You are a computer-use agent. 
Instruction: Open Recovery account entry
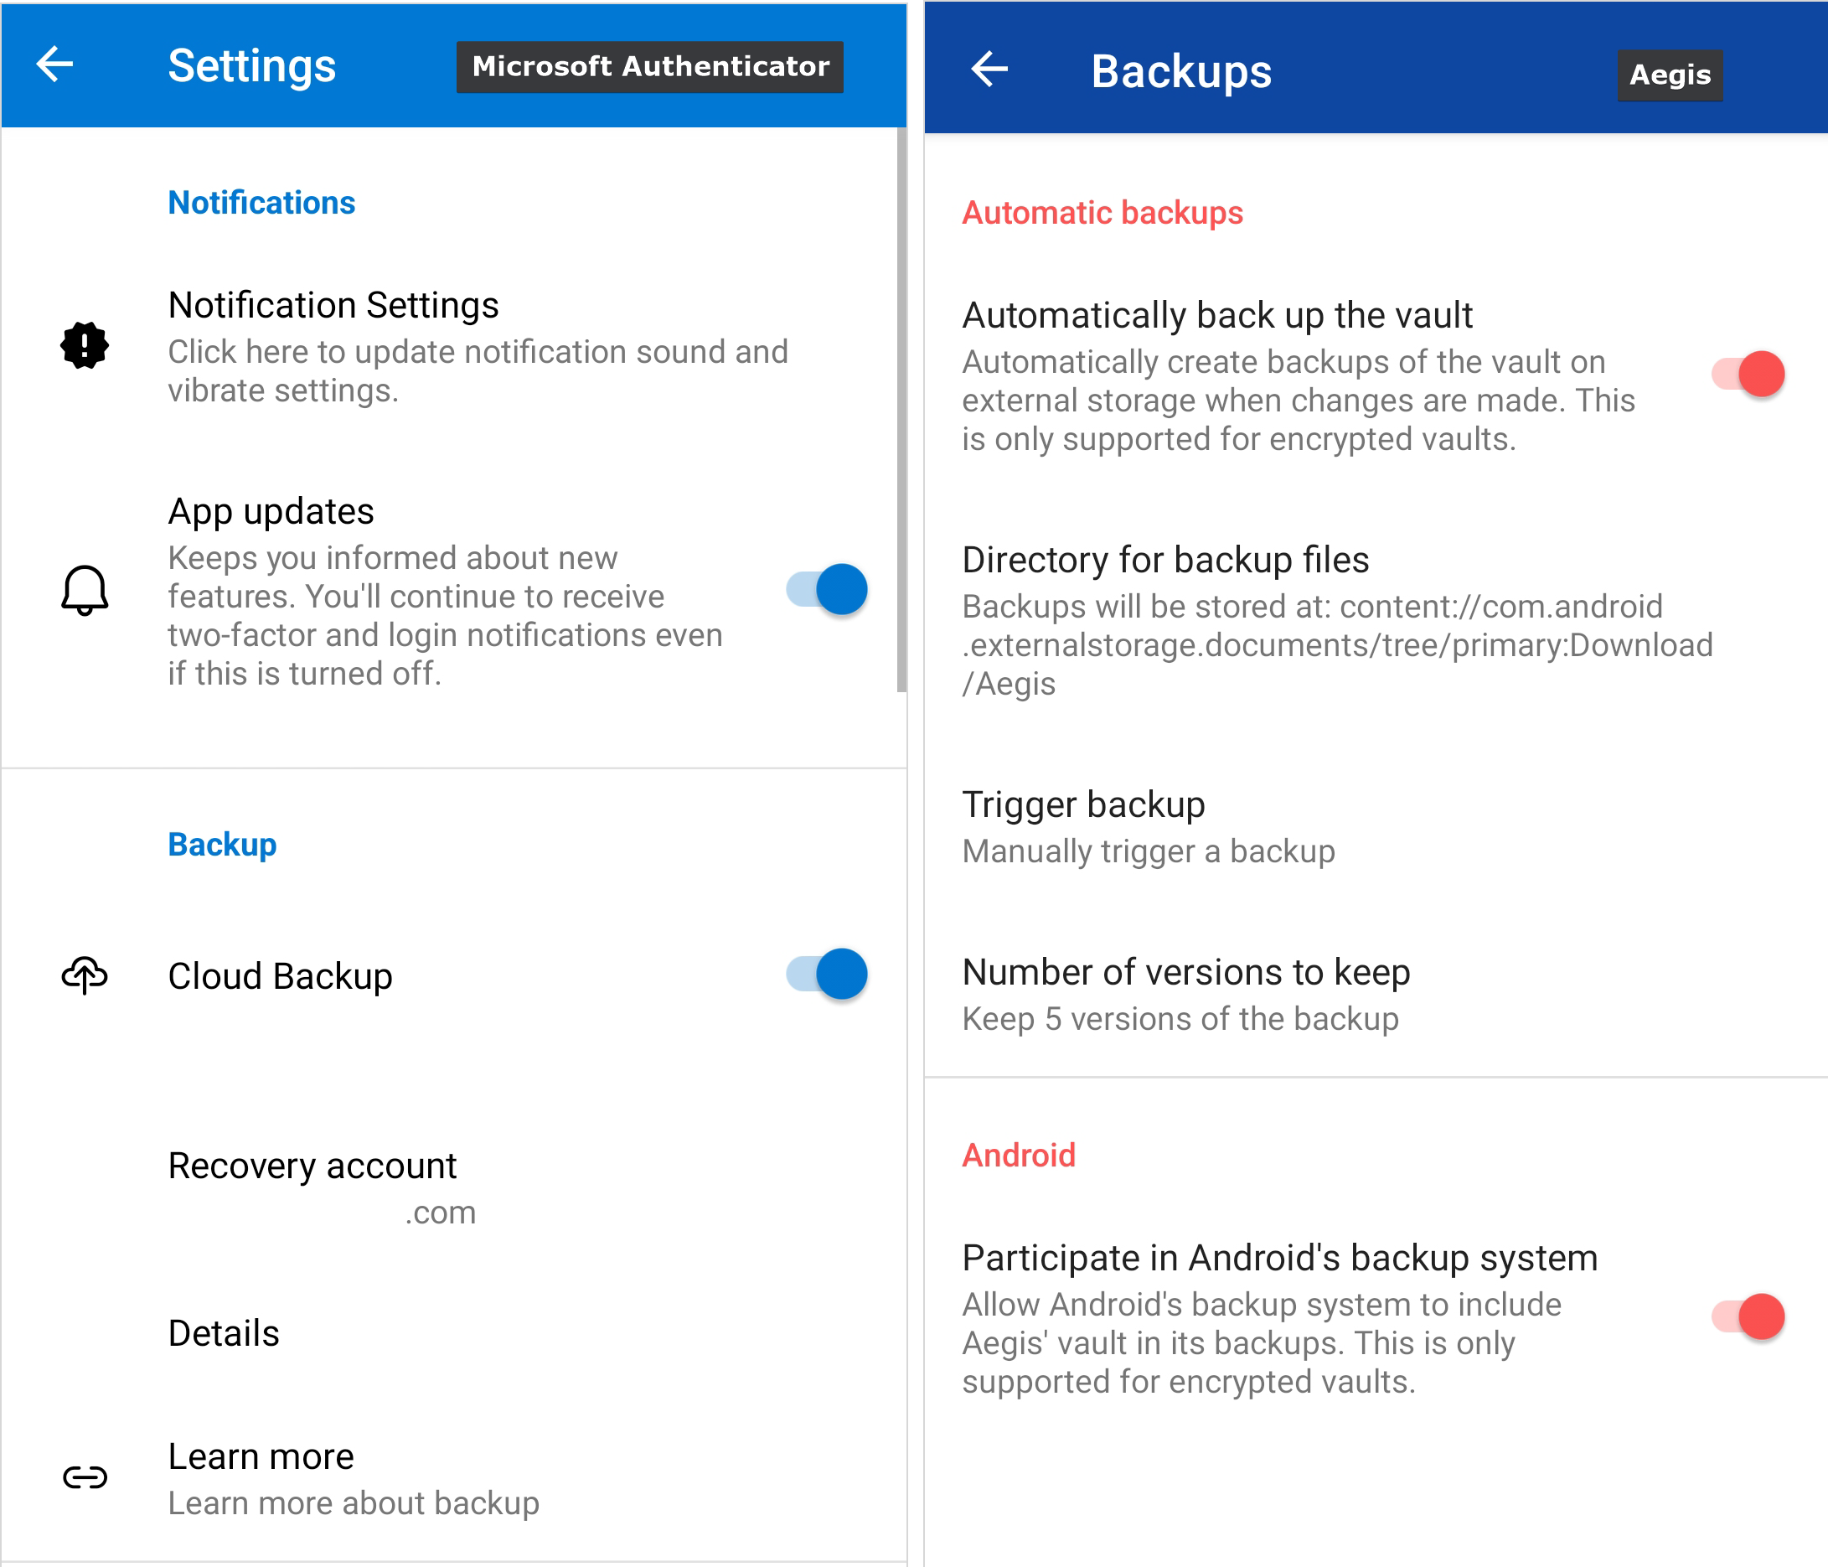453,1187
